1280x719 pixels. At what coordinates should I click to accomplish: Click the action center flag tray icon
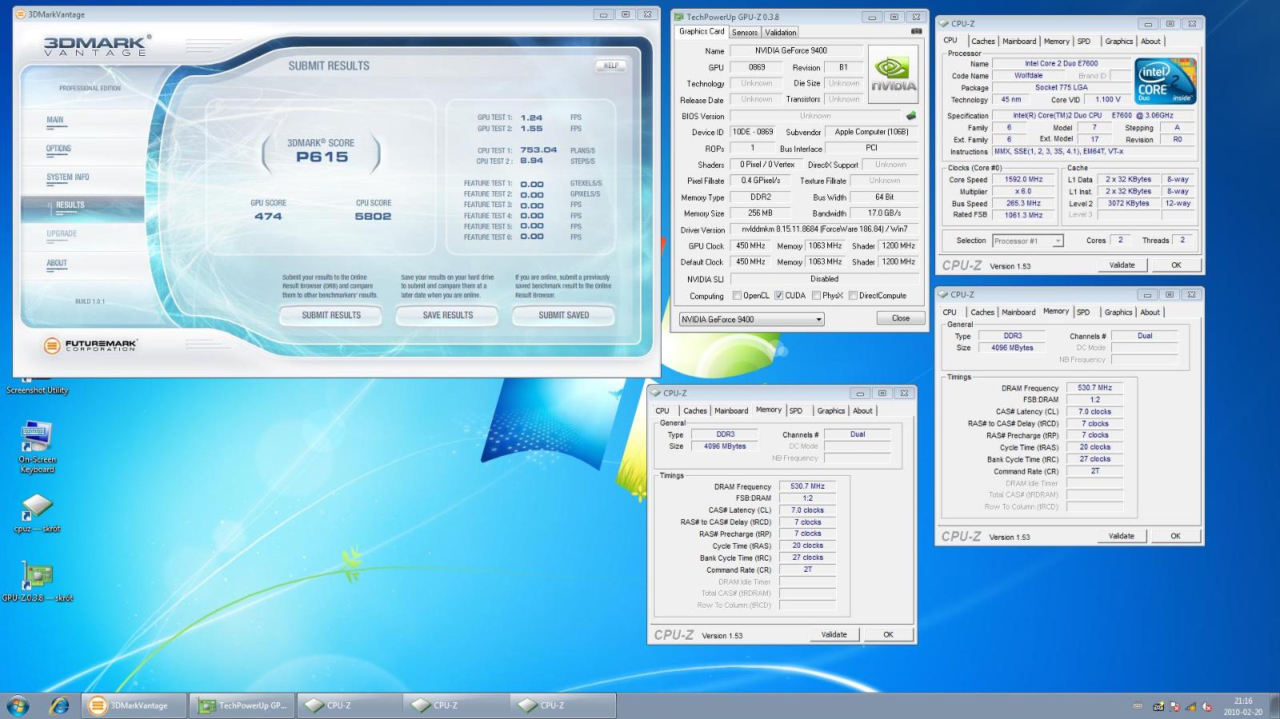click(1174, 706)
